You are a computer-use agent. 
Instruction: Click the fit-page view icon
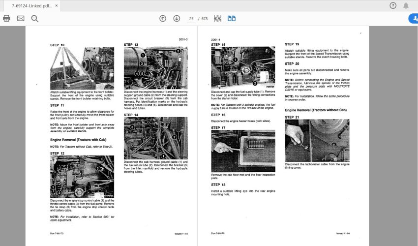[x=217, y=19]
